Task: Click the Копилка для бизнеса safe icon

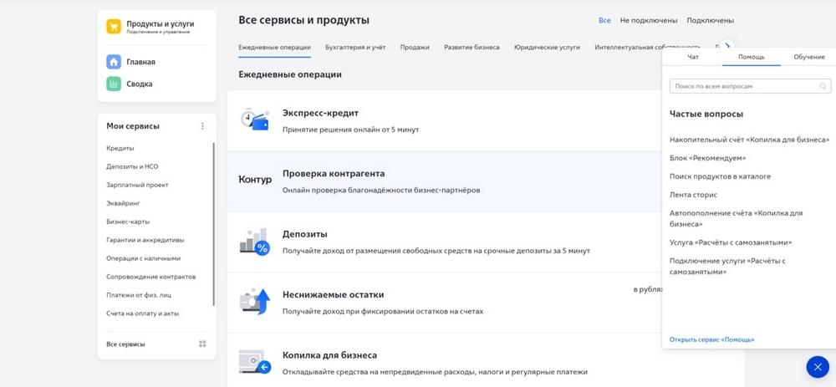Action: pos(255,363)
